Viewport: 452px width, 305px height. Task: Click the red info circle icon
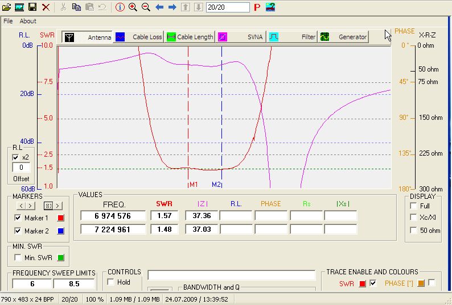point(120,7)
